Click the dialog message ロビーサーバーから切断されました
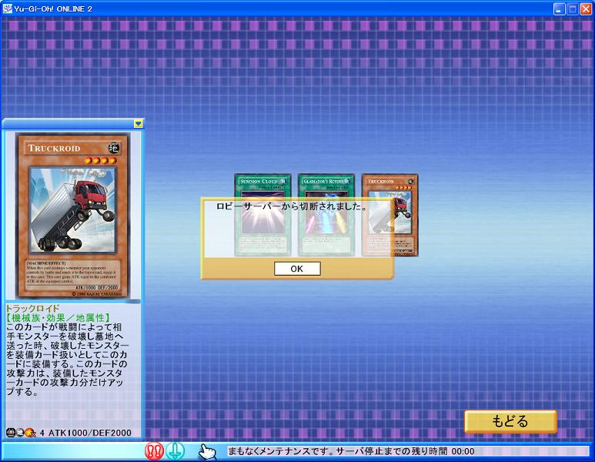Screen dimensions: 595x462 292,206
